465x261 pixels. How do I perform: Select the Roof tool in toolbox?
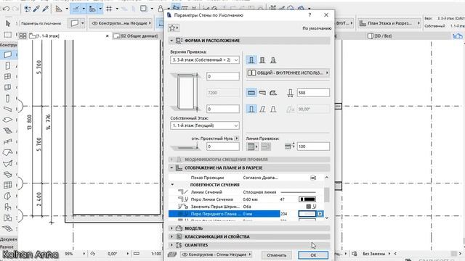8,152
